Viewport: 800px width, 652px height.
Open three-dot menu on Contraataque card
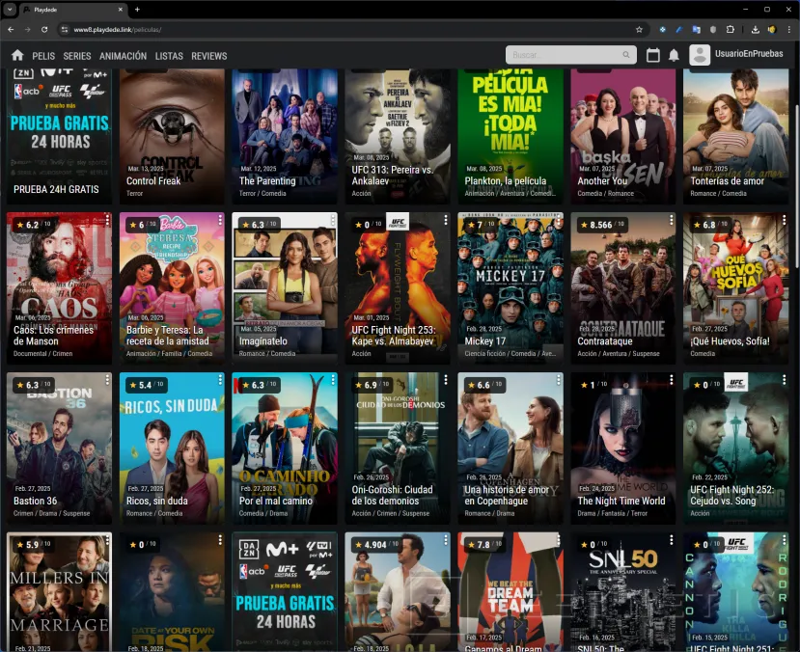672,220
